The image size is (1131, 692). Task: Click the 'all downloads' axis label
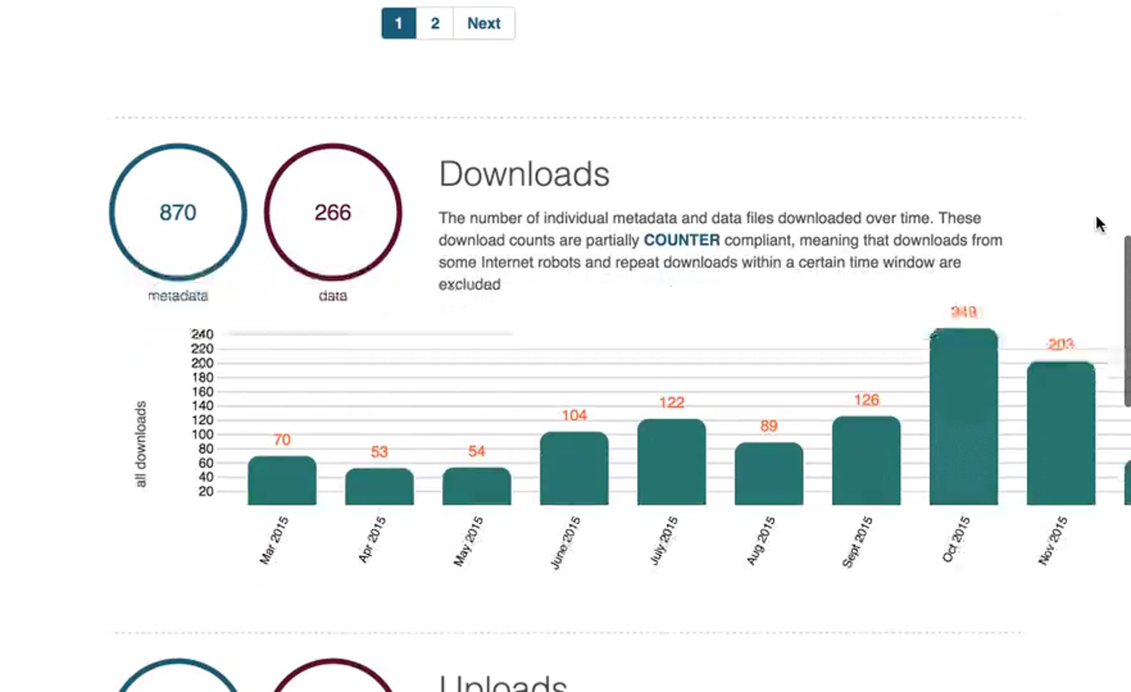click(x=141, y=444)
